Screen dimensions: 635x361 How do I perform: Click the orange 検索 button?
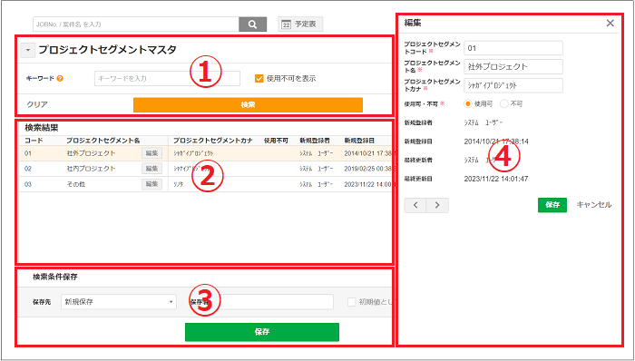pyautogui.click(x=248, y=105)
